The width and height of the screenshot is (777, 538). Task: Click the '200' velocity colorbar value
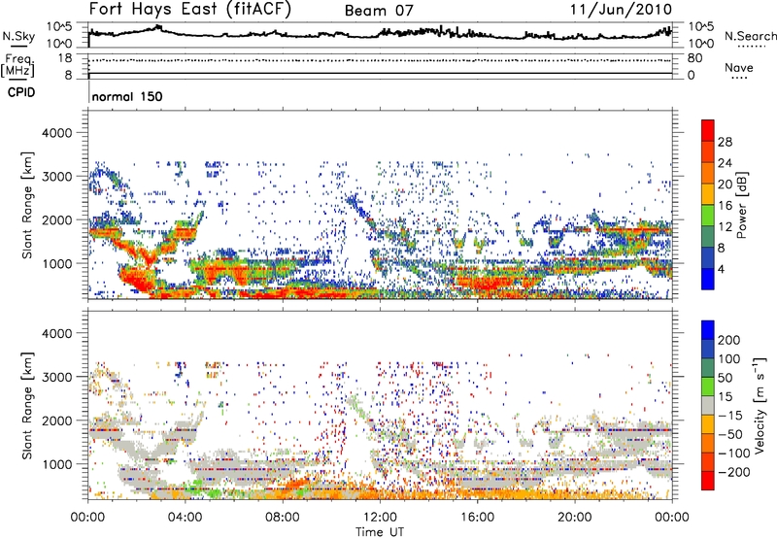point(728,340)
